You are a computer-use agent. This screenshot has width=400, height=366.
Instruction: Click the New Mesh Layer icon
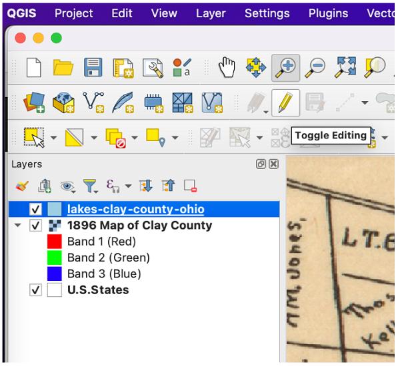(182, 102)
